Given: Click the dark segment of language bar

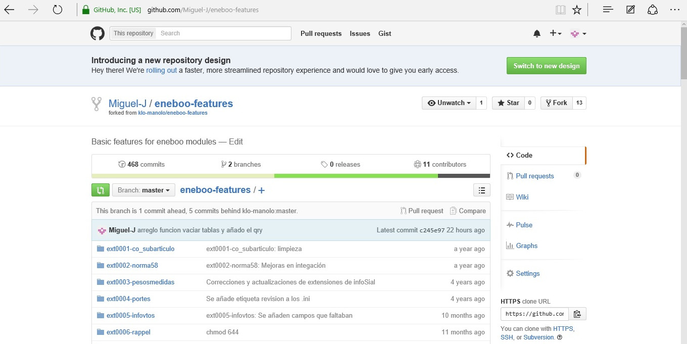Looking at the screenshot, I should (x=464, y=176).
